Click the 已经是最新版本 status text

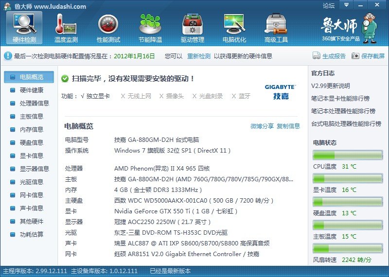click(170, 271)
